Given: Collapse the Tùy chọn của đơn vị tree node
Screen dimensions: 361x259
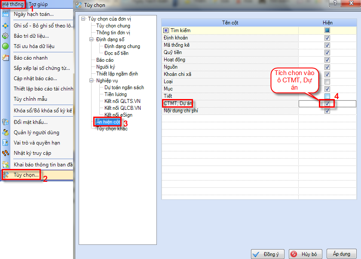Looking at the screenshot, I should (83, 19).
